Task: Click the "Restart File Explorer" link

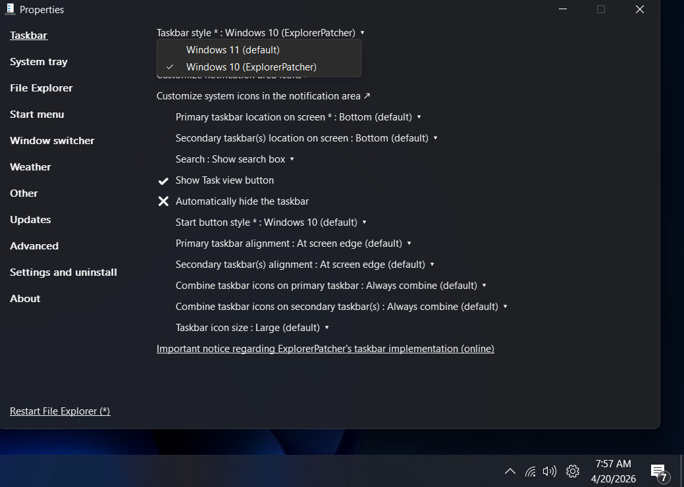Action: (59, 411)
